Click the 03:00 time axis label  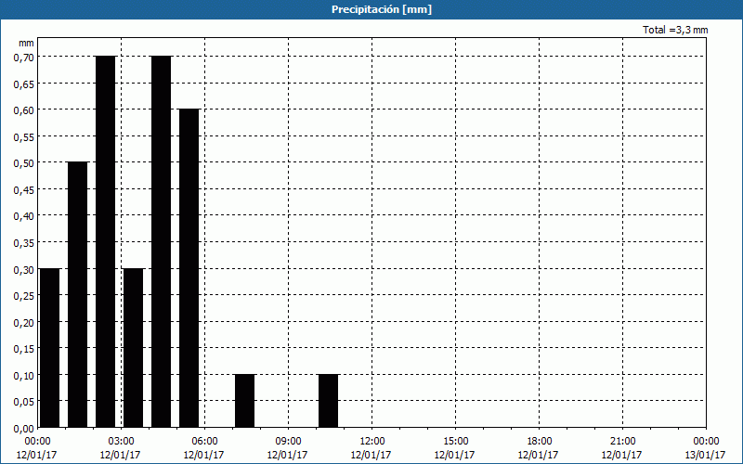122,442
